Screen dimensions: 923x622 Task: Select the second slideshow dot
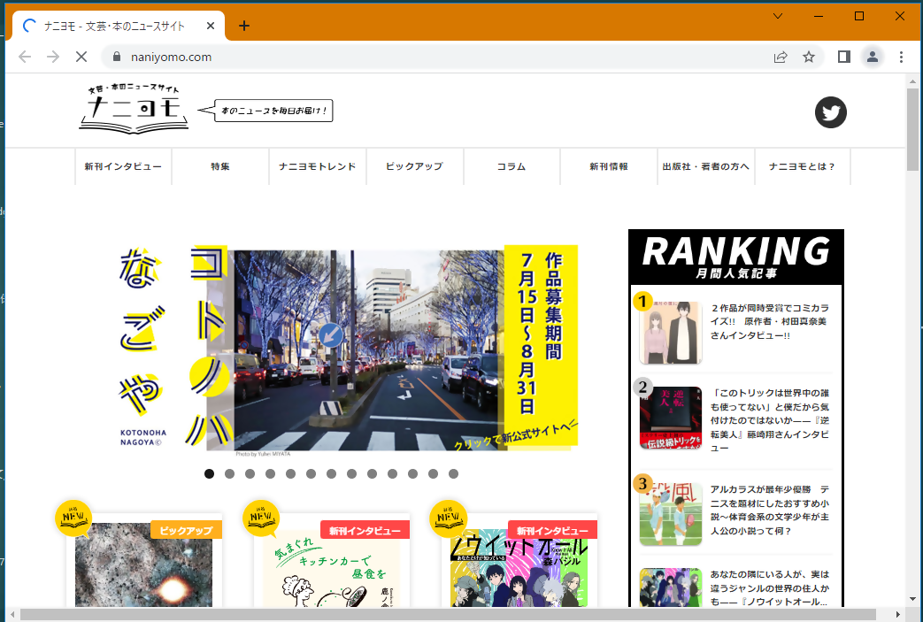(229, 473)
